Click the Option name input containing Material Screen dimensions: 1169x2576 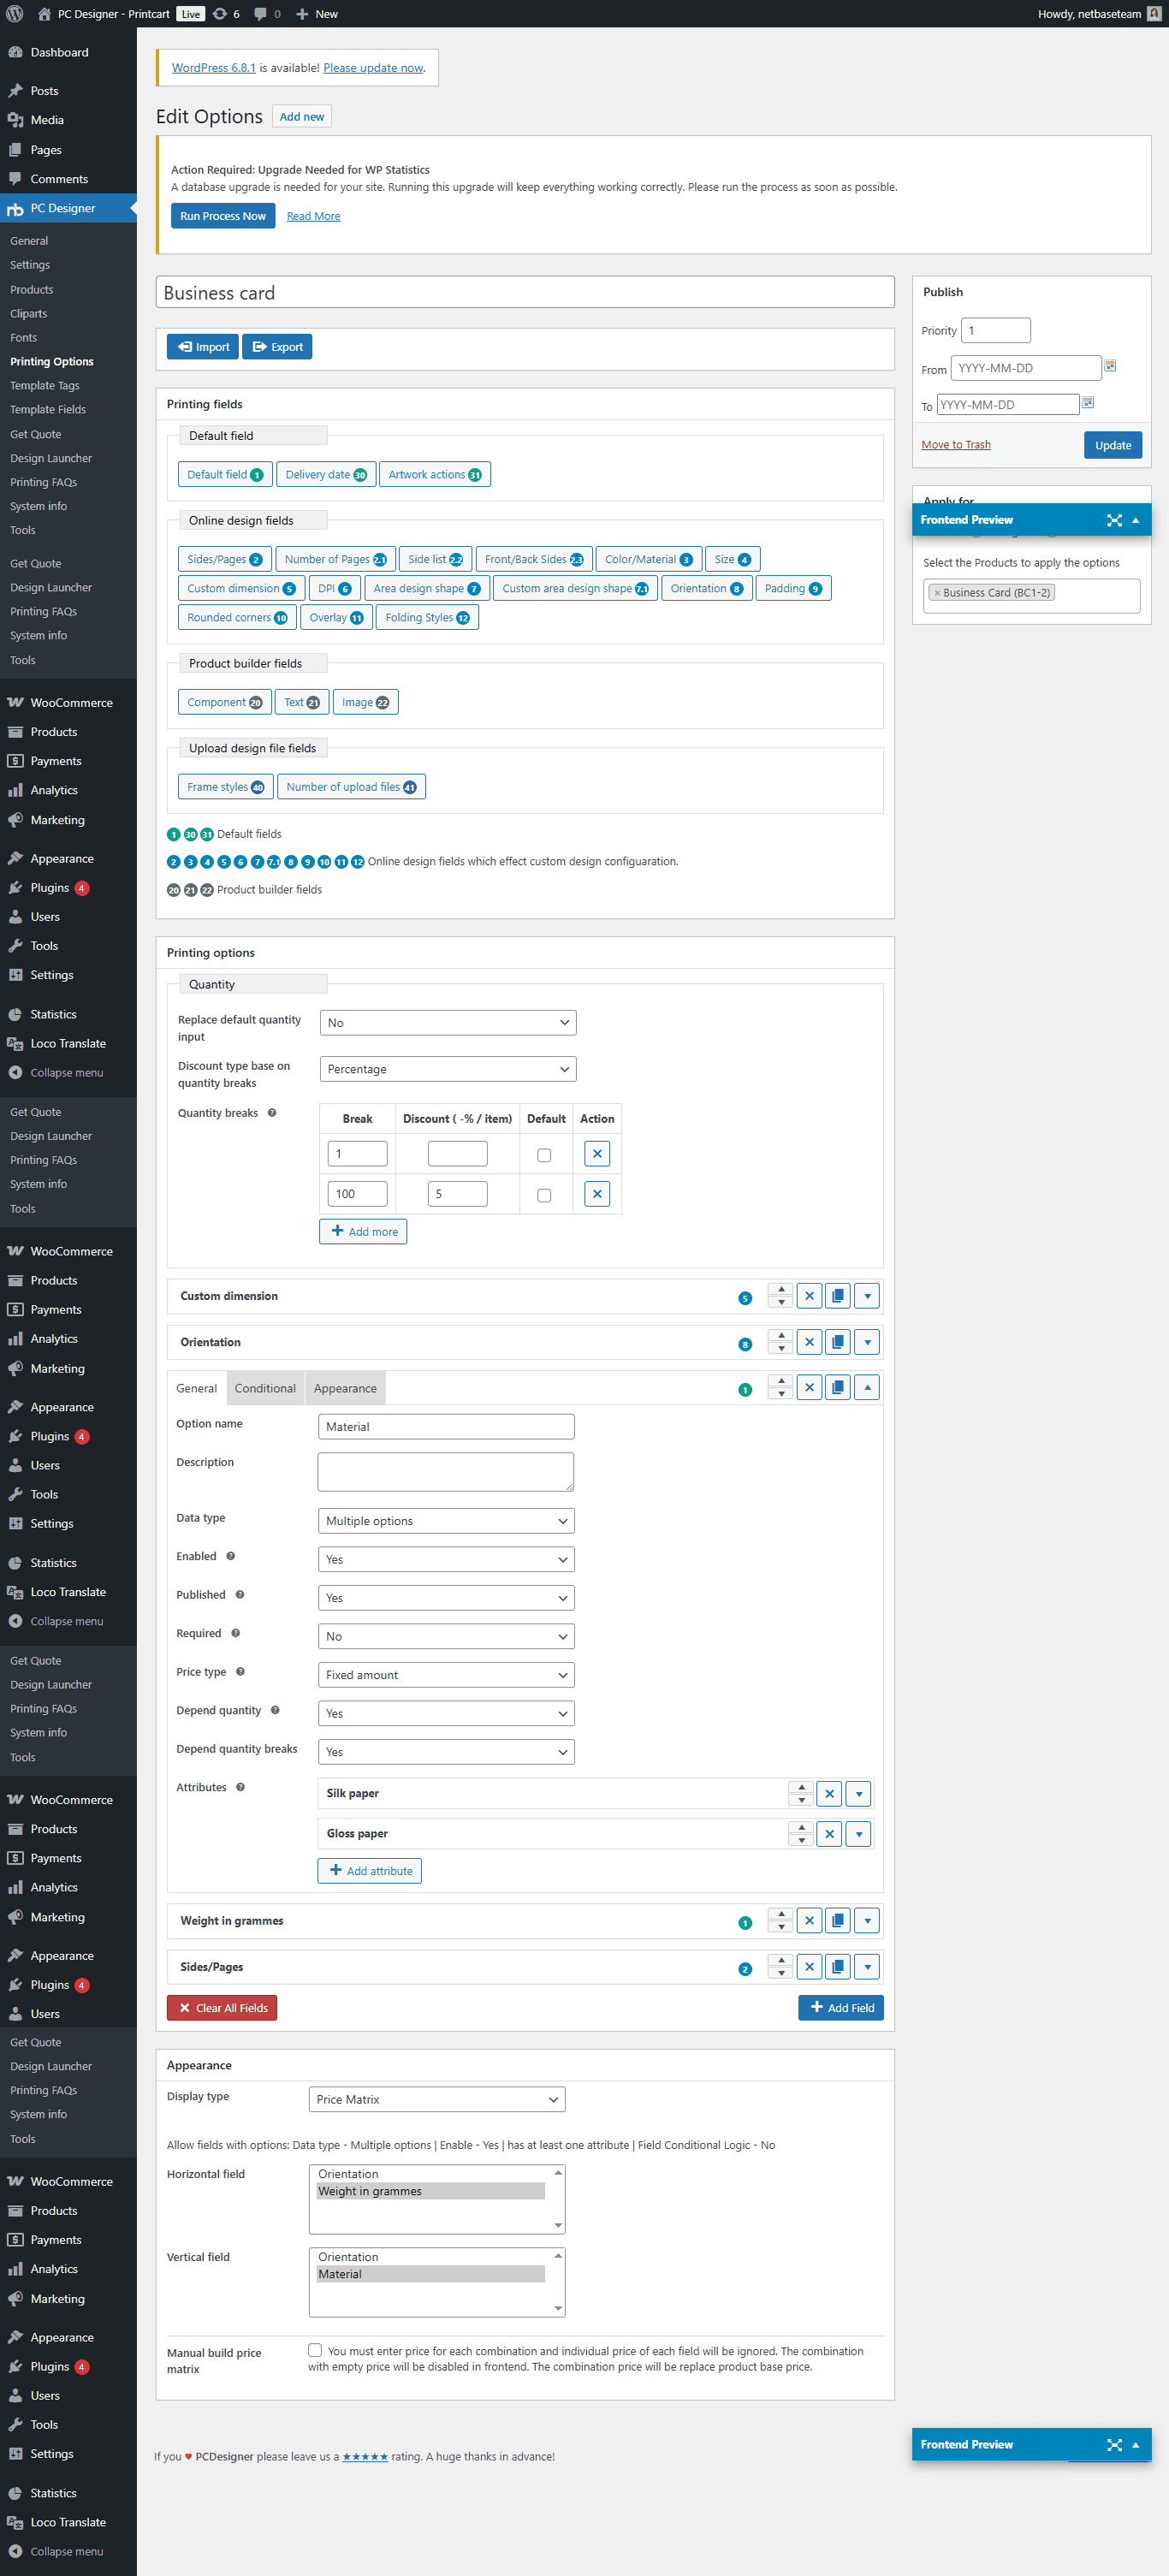tap(446, 1427)
